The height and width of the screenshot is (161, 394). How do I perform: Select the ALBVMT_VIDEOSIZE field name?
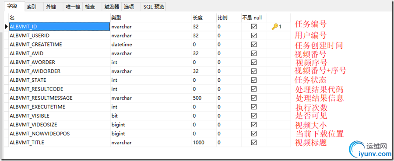(x=33, y=125)
